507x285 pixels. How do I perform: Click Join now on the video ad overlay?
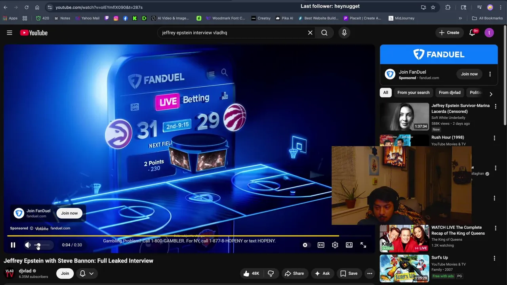pos(69,213)
